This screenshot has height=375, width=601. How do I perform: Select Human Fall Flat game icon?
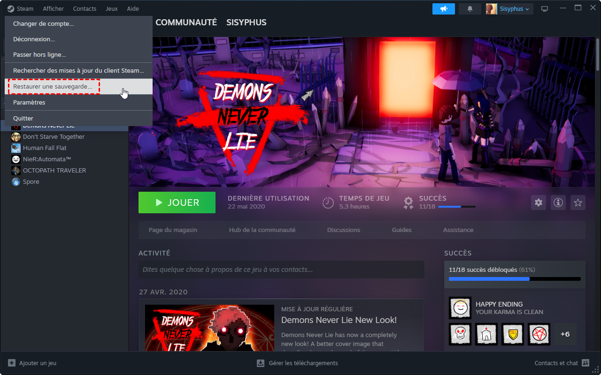click(16, 148)
